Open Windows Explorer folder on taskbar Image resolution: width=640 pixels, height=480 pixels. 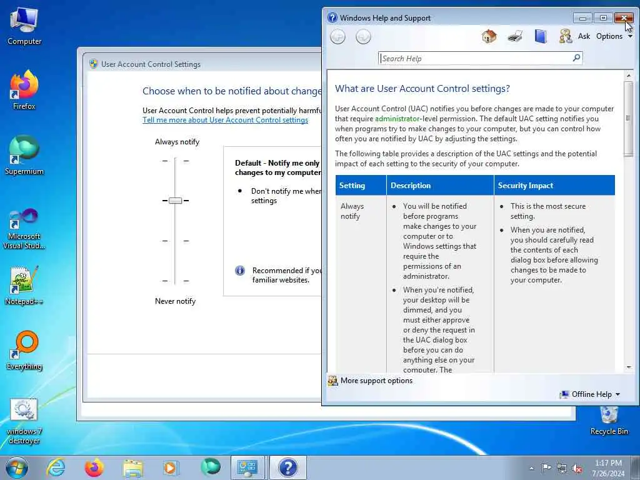coord(133,467)
